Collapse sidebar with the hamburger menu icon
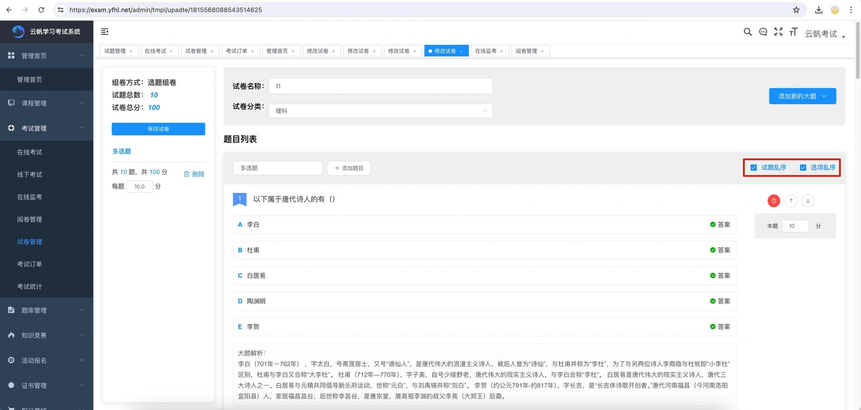Viewport: 861px width, 410px height. click(104, 32)
